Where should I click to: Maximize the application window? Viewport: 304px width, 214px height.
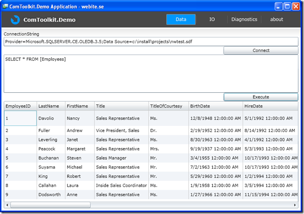tap(287, 6)
